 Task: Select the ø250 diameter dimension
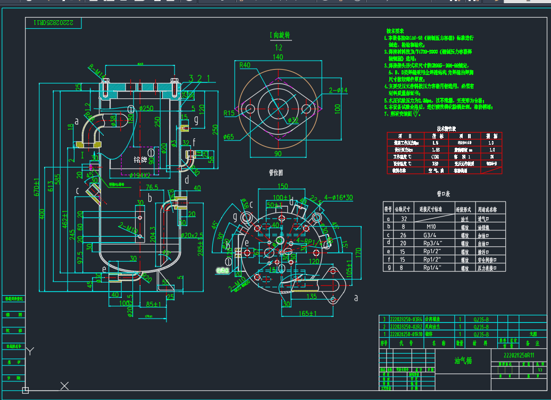[x=146, y=109]
